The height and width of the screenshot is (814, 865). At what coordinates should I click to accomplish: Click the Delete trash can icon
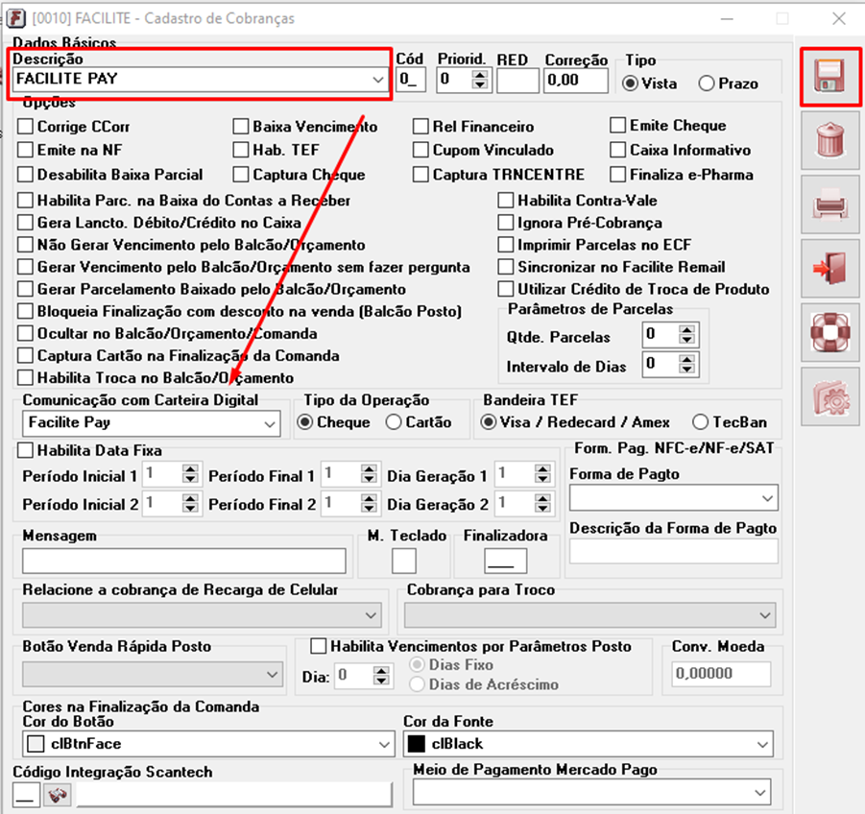(x=830, y=140)
